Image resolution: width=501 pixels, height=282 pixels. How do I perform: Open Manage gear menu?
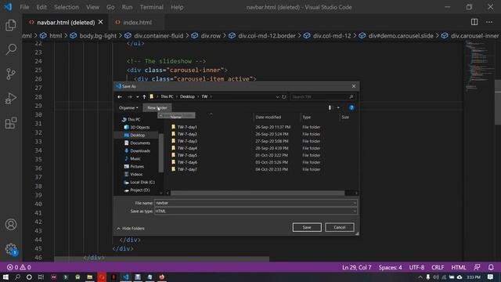point(11,249)
